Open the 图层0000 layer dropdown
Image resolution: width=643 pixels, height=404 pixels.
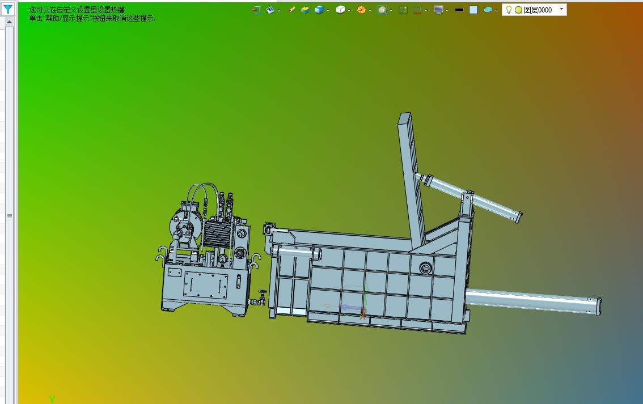561,10
